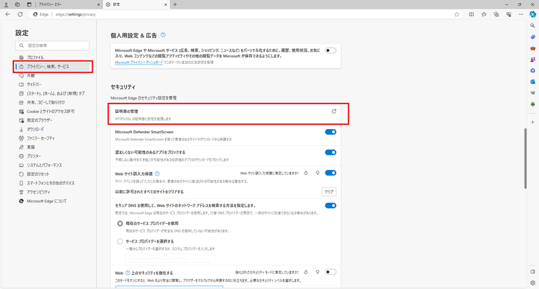The width and height of the screenshot is (539, 289).
Task: Click the custom DNS provider input field
Action: [x=170, y=258]
